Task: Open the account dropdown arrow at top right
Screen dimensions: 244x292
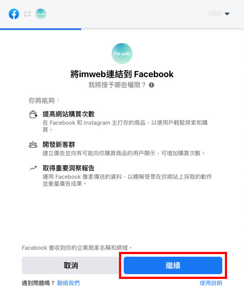Action: tap(227, 14)
